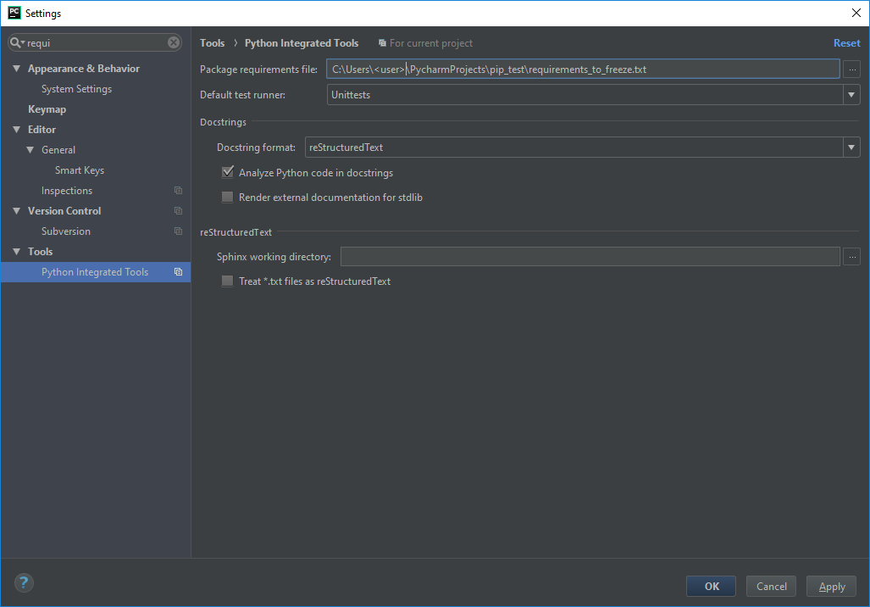Browse for the package requirements file
This screenshot has height=607, width=870.
(851, 69)
